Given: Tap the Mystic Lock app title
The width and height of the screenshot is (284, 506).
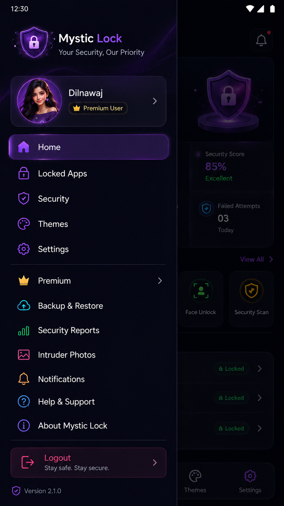Looking at the screenshot, I should point(90,38).
